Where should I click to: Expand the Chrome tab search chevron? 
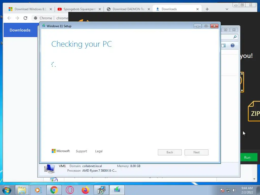tap(227, 9)
